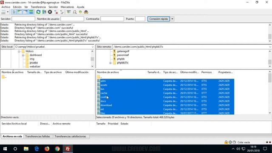This screenshot has width=272, height=153.
Task: Toggle the remote directory tree display
Action: pyautogui.click(x=25, y=12)
